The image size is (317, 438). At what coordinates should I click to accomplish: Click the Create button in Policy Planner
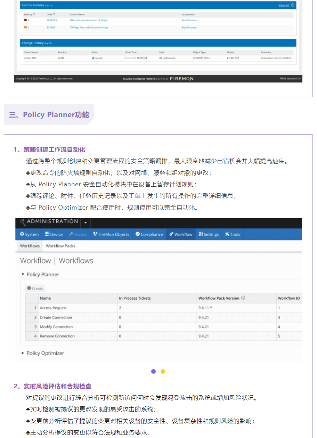tap(35, 289)
